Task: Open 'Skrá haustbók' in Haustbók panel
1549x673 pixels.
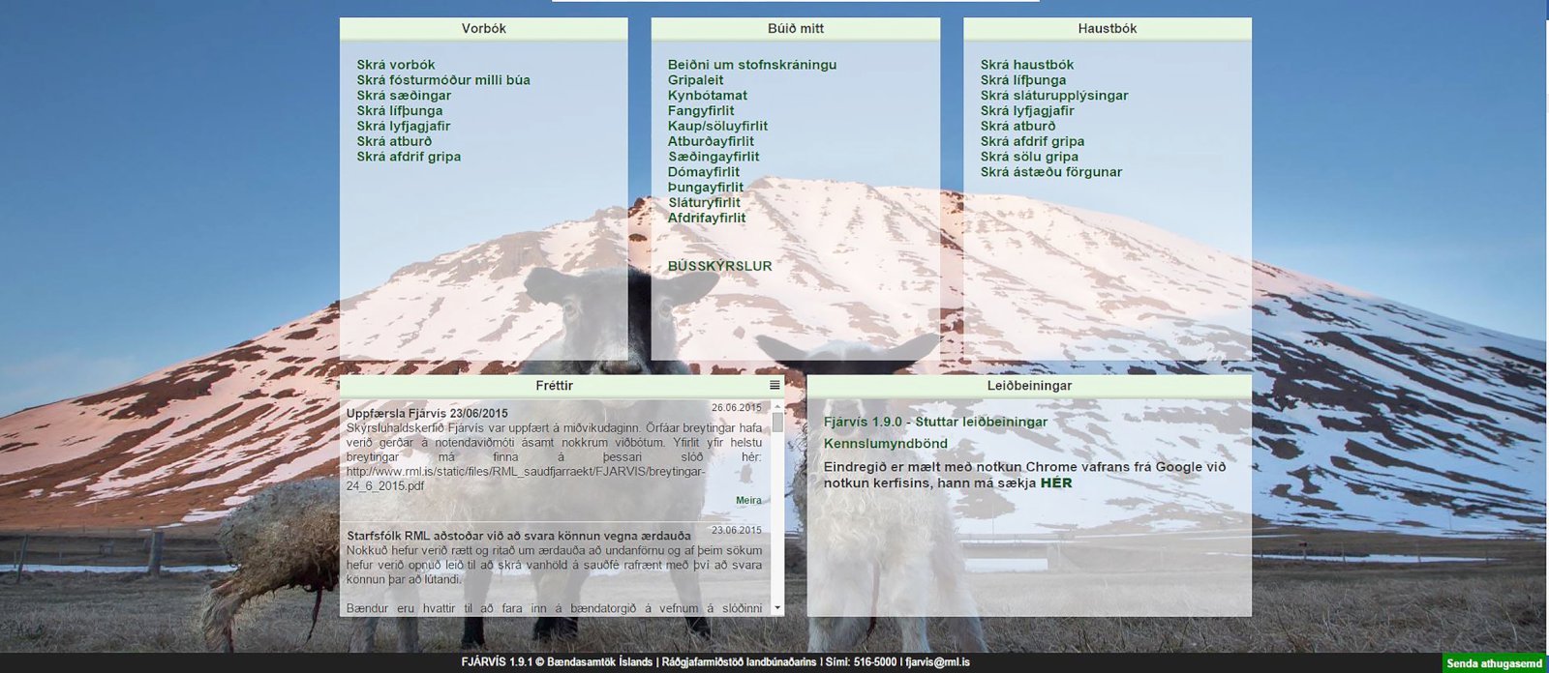Action: (1026, 65)
